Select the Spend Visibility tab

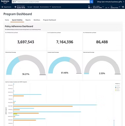coord(17,20)
